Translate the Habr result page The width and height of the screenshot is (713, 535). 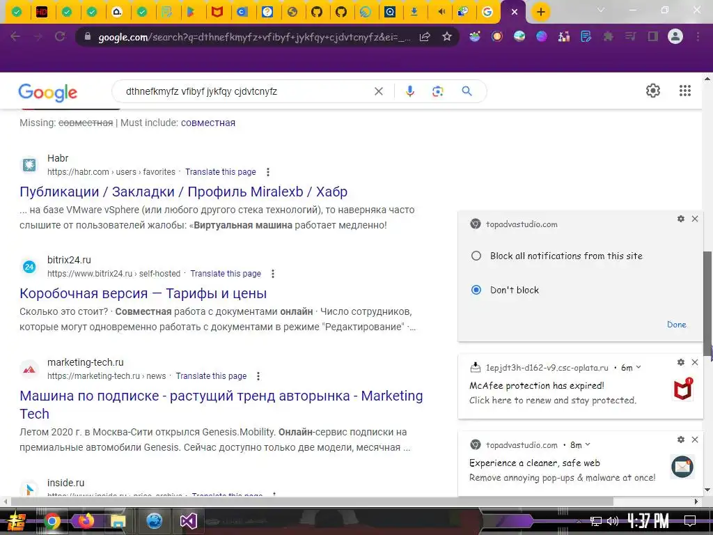pyautogui.click(x=221, y=172)
